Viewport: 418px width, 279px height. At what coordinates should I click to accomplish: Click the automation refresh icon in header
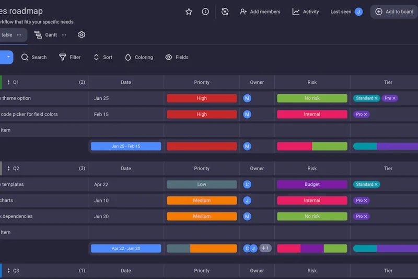[x=225, y=12]
